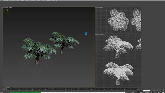The image size is (165, 93).
Task: Click the application logo icon
Action: pos(1,1)
